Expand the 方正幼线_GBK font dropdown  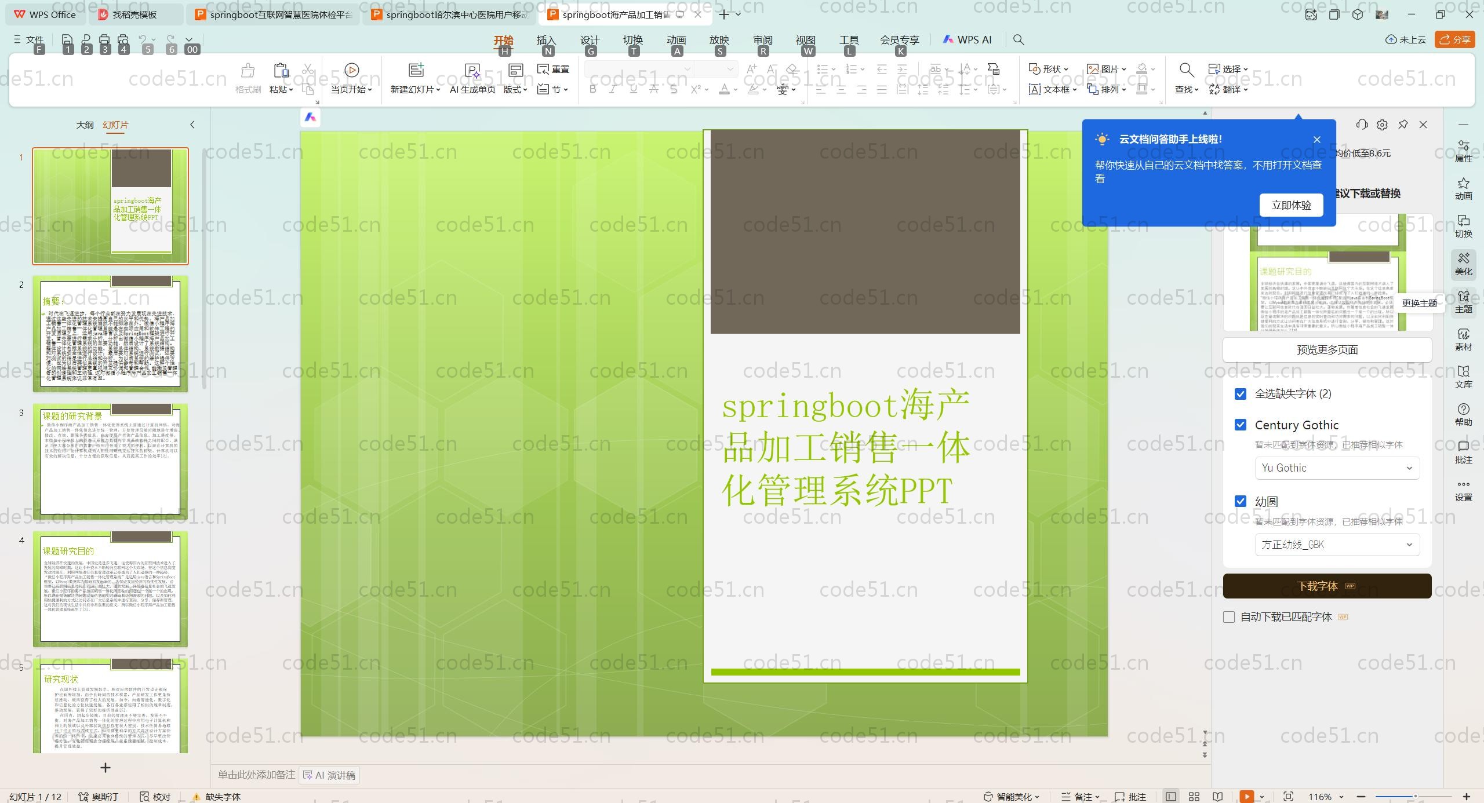pos(1337,545)
